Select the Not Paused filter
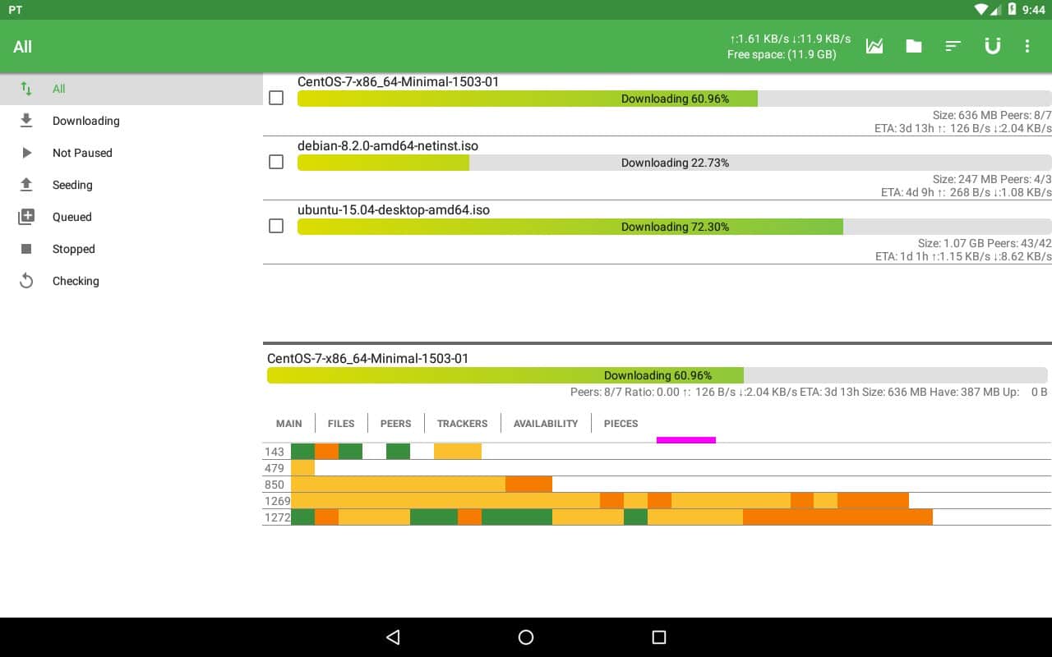This screenshot has width=1052, height=657. click(x=82, y=153)
